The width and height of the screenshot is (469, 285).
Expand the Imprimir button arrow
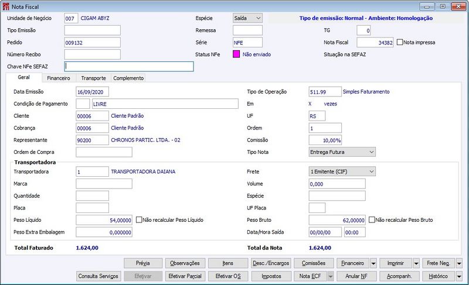(416, 263)
